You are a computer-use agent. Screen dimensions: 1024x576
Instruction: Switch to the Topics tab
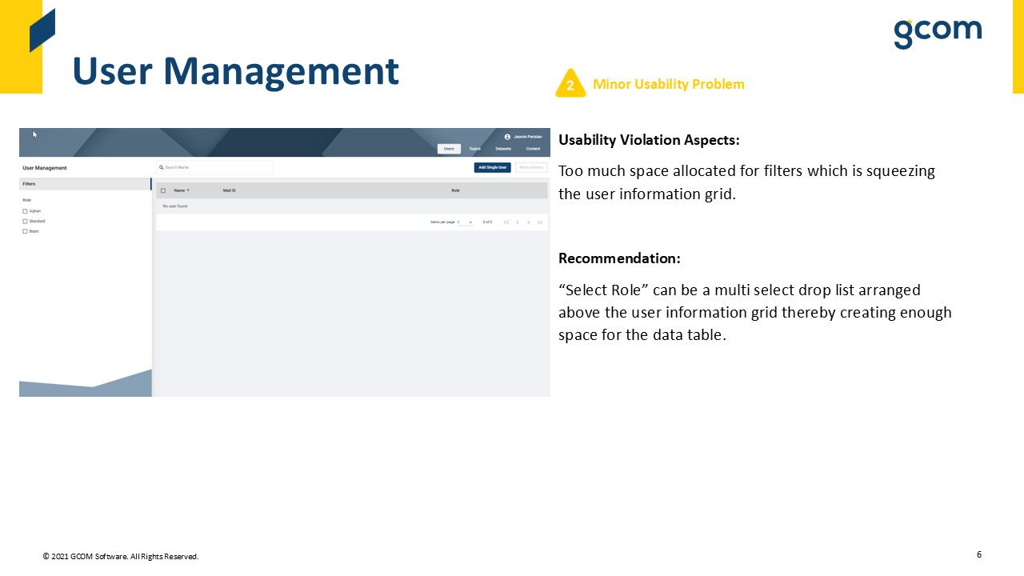(x=474, y=149)
